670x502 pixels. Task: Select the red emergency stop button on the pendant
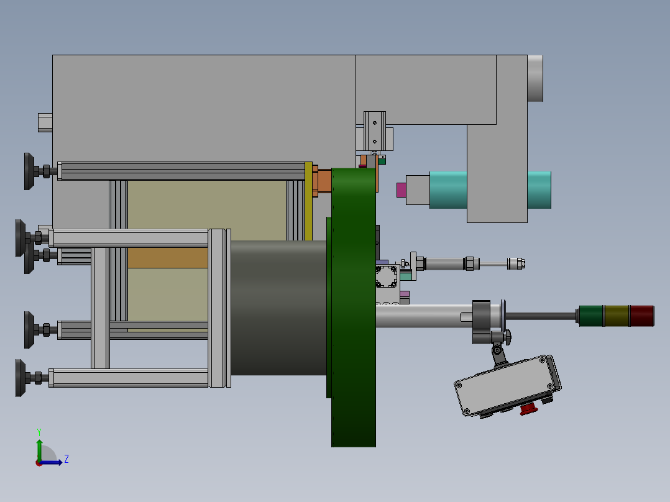(x=528, y=409)
